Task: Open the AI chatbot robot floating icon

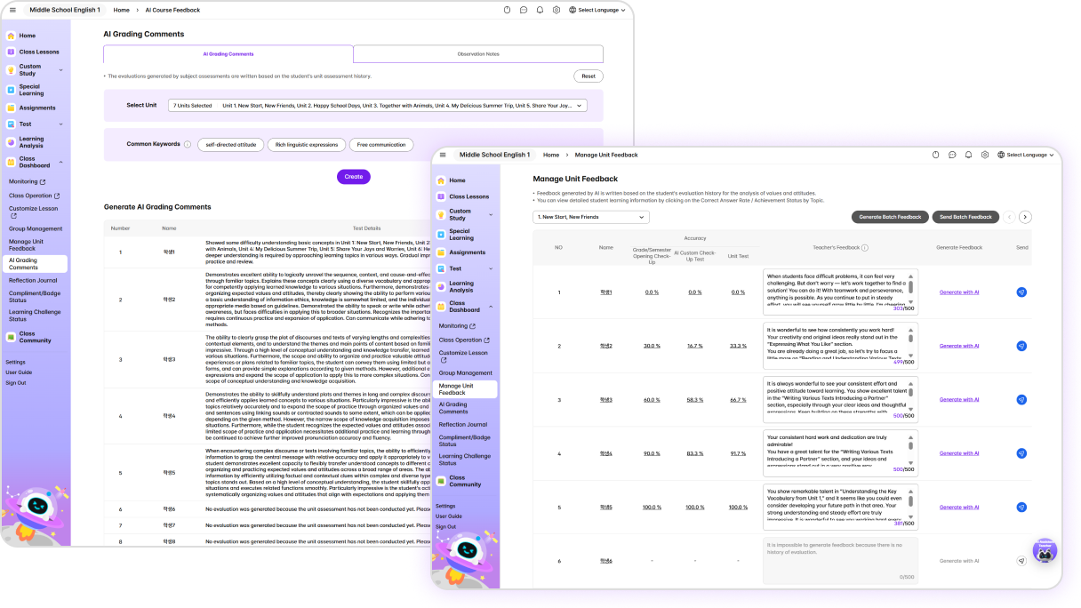Action: point(1045,550)
